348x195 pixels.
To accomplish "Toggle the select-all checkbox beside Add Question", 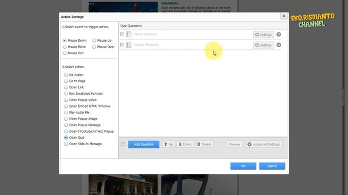I will pyautogui.click(x=123, y=144).
